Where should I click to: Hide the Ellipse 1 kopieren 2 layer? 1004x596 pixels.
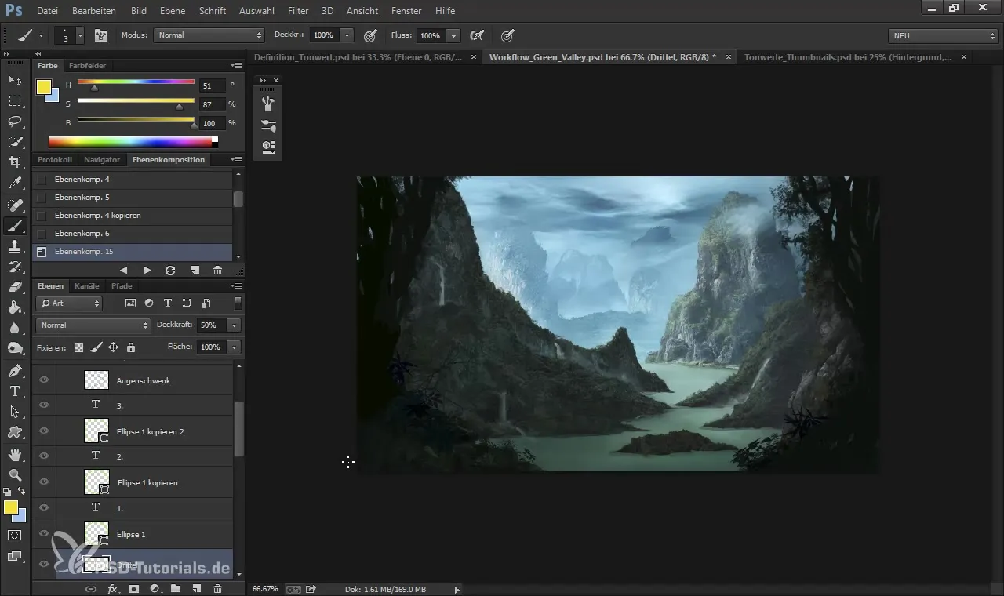click(x=44, y=431)
